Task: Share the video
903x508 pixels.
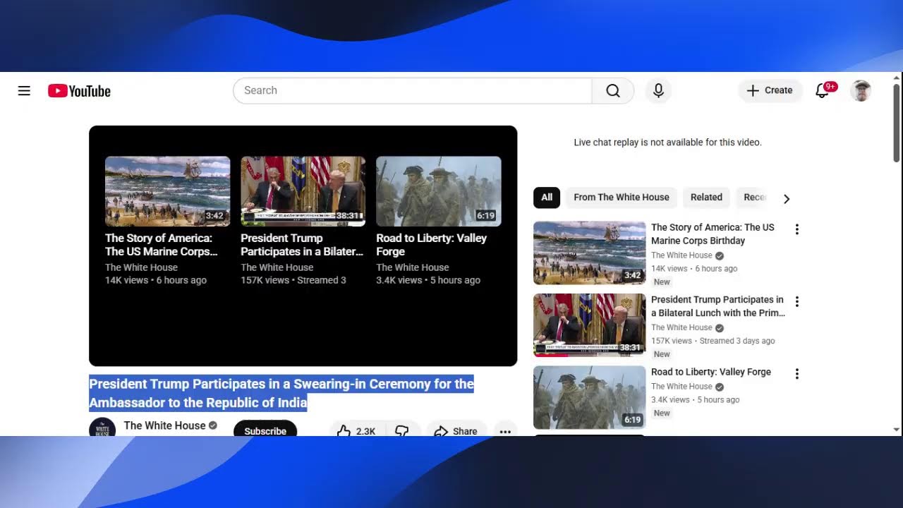Action: [x=456, y=430]
